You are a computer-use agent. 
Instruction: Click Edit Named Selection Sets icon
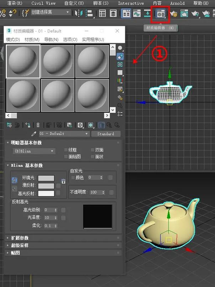25,13
